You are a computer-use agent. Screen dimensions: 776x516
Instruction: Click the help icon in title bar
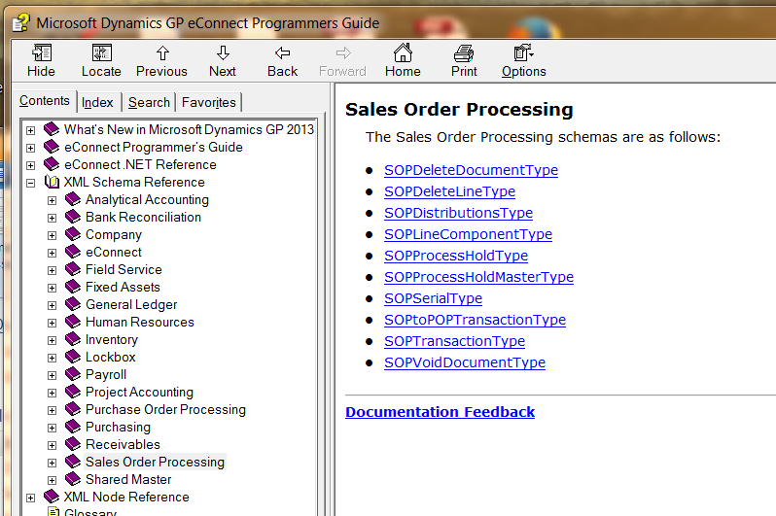coord(20,22)
